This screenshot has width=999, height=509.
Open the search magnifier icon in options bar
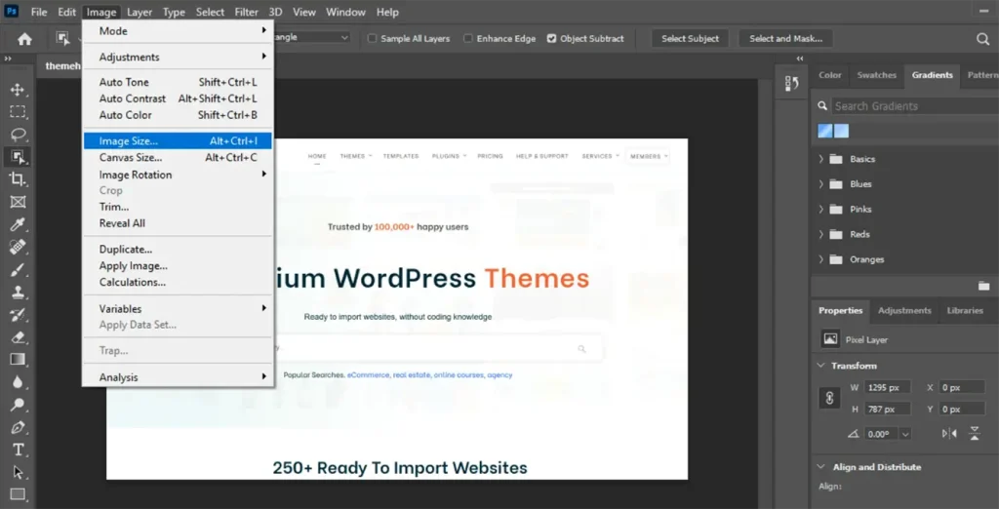click(x=982, y=39)
